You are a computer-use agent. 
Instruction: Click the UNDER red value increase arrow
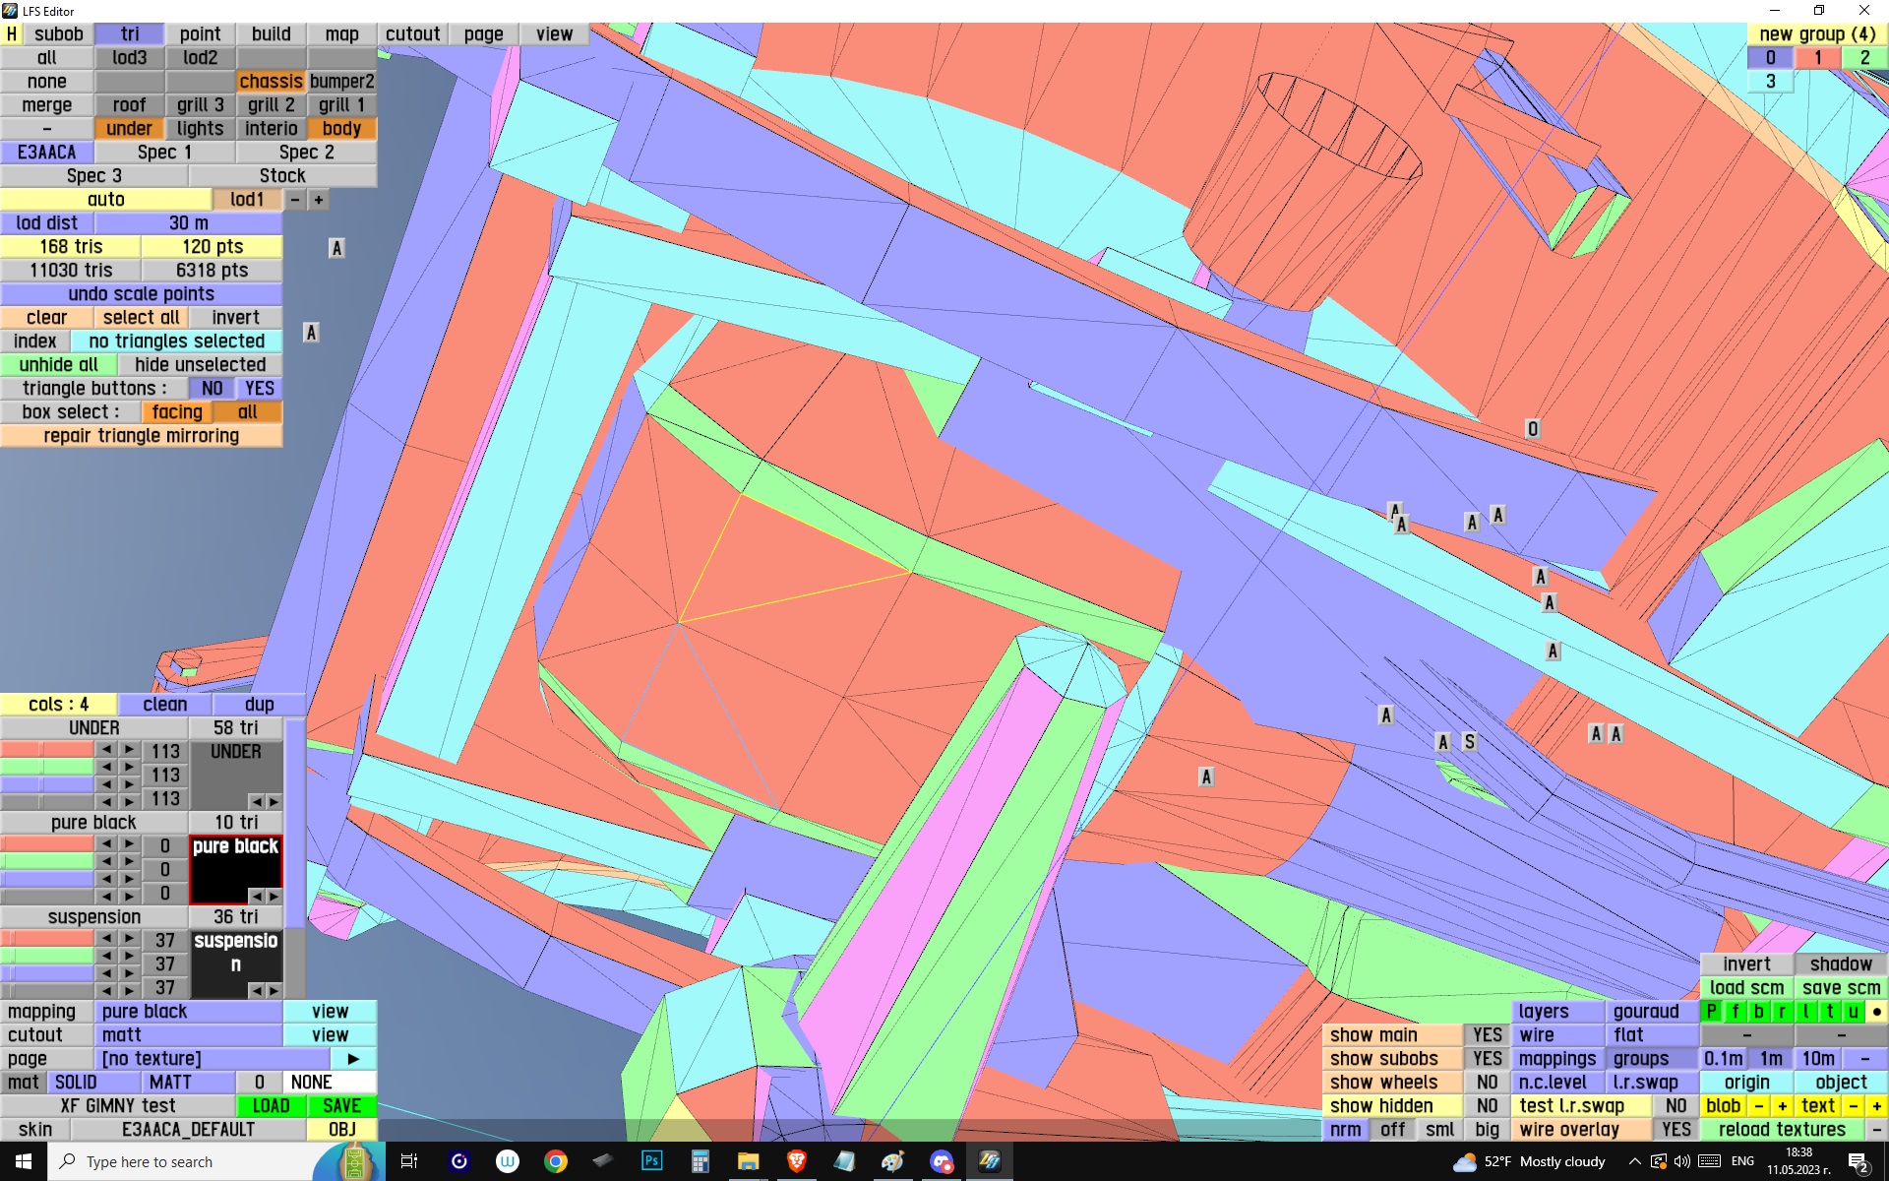129,750
